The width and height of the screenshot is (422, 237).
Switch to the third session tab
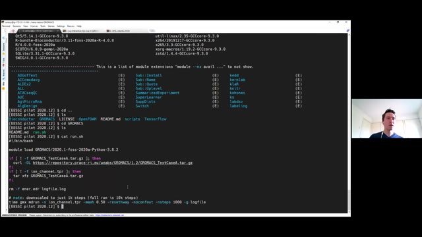pyautogui.click(x=120, y=31)
